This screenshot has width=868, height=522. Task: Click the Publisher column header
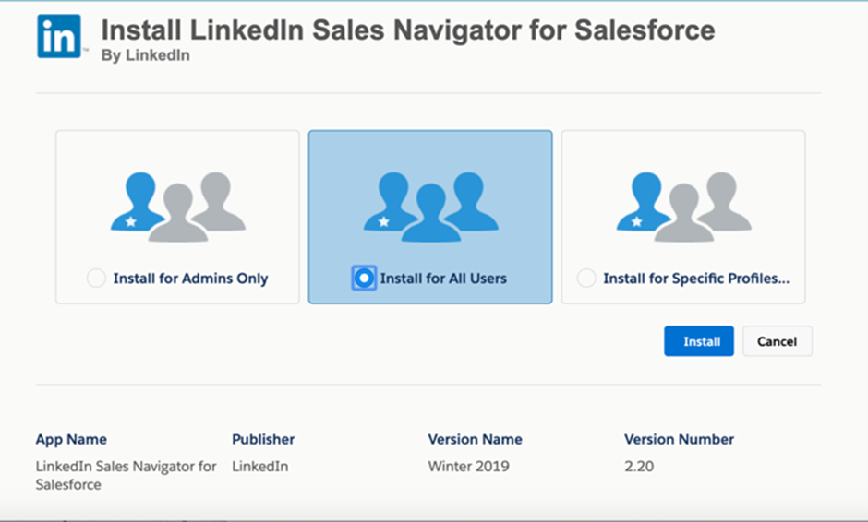(x=263, y=439)
